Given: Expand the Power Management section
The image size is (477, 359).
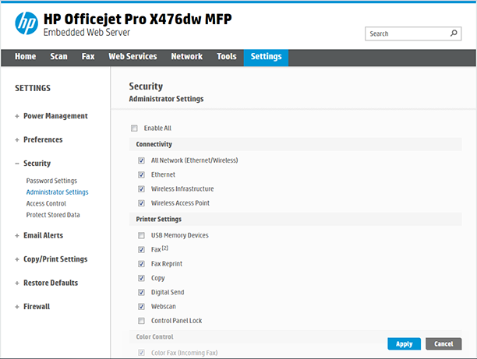Looking at the screenshot, I should click(55, 116).
